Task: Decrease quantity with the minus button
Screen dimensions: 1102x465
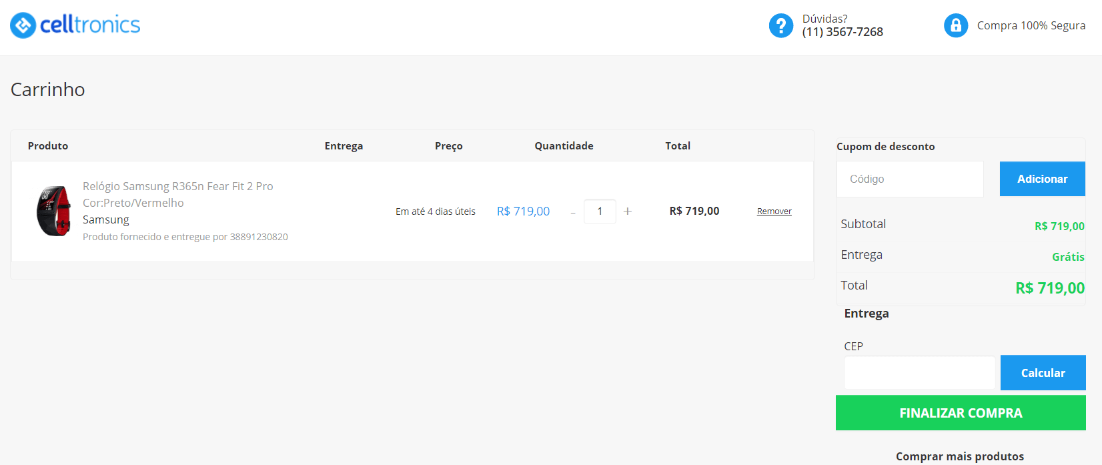Action: tap(573, 212)
